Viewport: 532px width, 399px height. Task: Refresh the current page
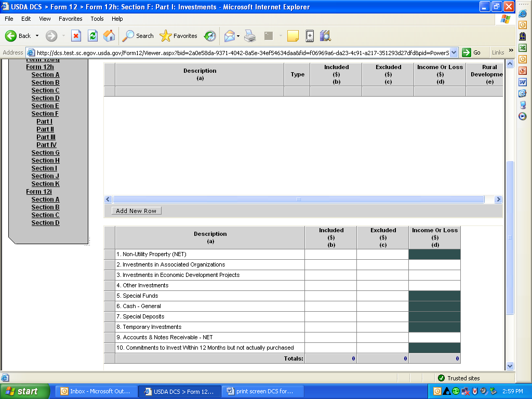tap(92, 36)
